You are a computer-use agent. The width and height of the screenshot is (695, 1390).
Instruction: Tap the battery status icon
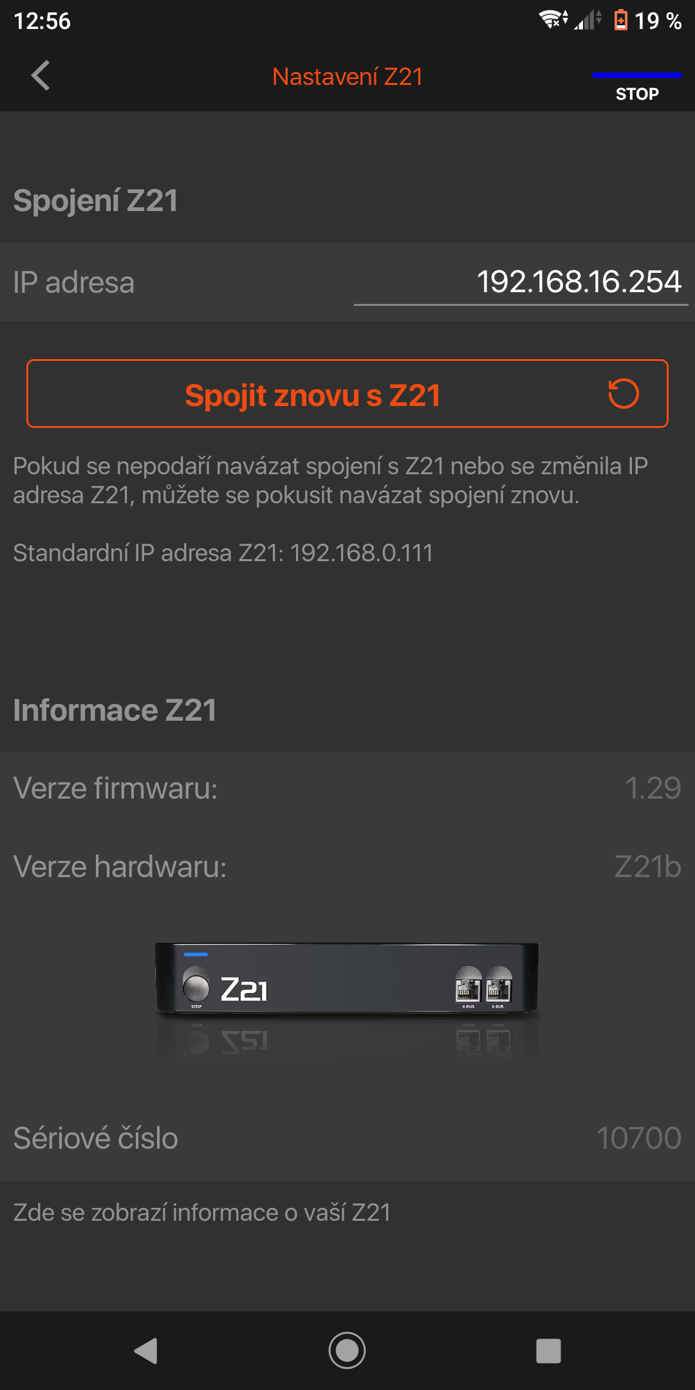(x=620, y=20)
